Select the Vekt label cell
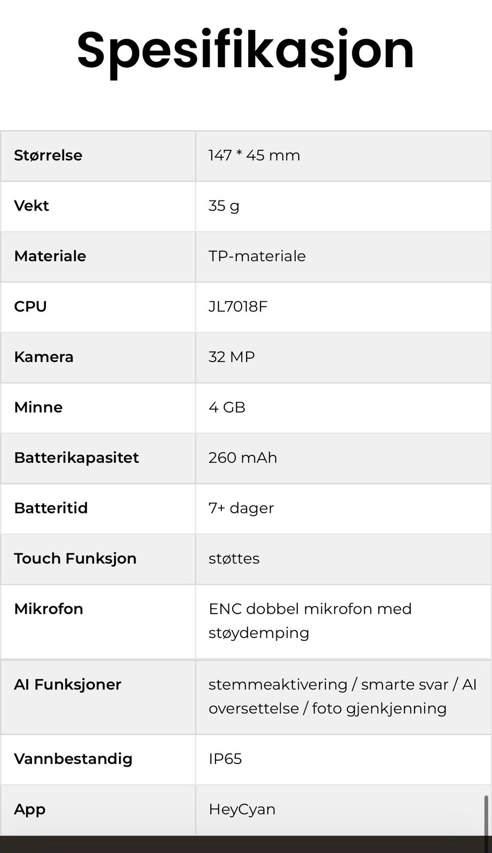The height and width of the screenshot is (853, 492). [x=31, y=206]
